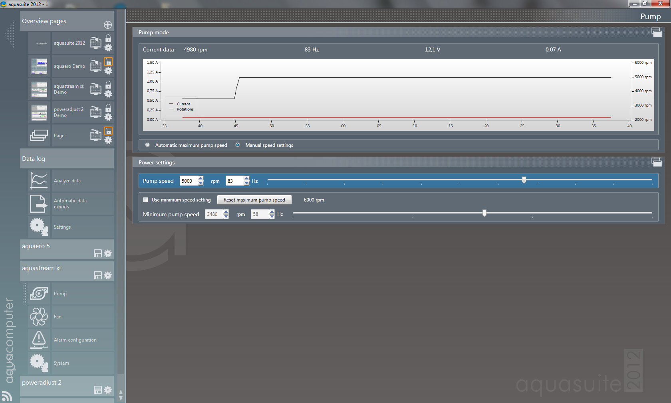
Task: Click the Automatic data exports icon
Action: point(38,203)
